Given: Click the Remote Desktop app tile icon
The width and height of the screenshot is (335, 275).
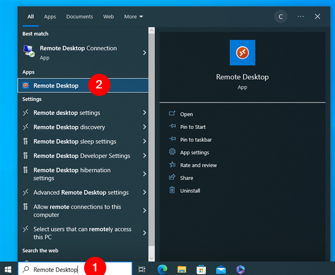Looking at the screenshot, I should tap(242, 53).
